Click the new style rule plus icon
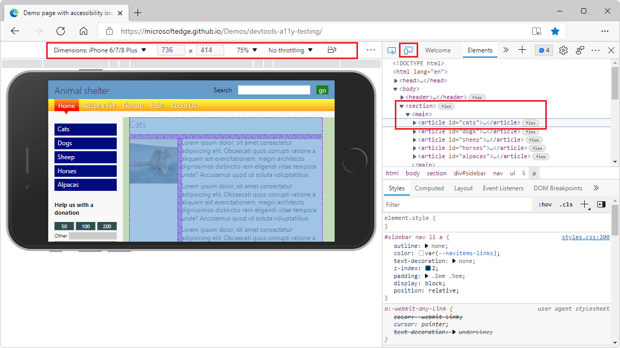Screen dimensions: 620x348 coord(585,204)
